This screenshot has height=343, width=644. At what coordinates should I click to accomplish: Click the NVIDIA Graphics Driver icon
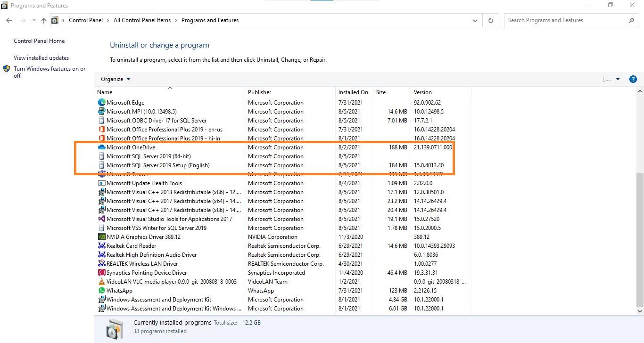pos(101,237)
